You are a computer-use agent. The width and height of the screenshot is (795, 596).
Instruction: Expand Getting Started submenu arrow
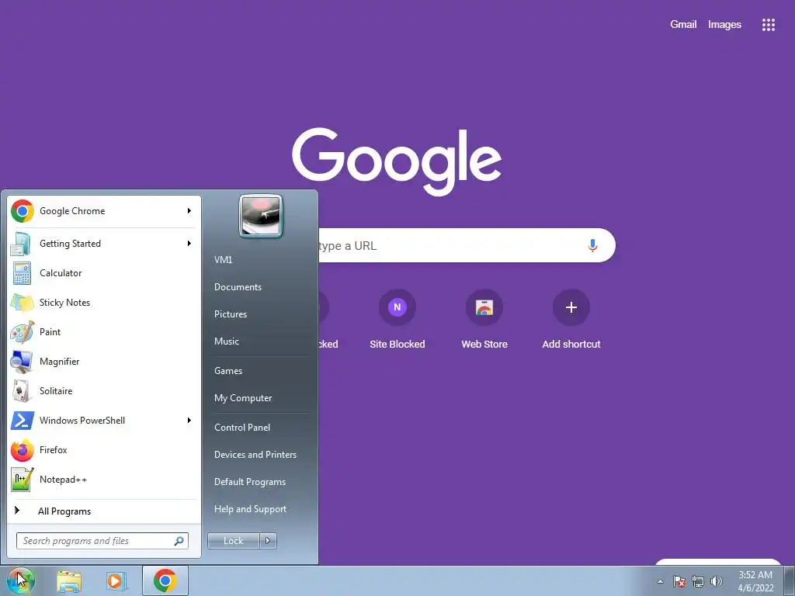pos(189,244)
